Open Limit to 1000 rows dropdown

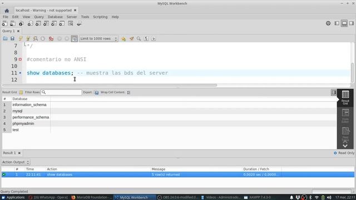(98, 38)
